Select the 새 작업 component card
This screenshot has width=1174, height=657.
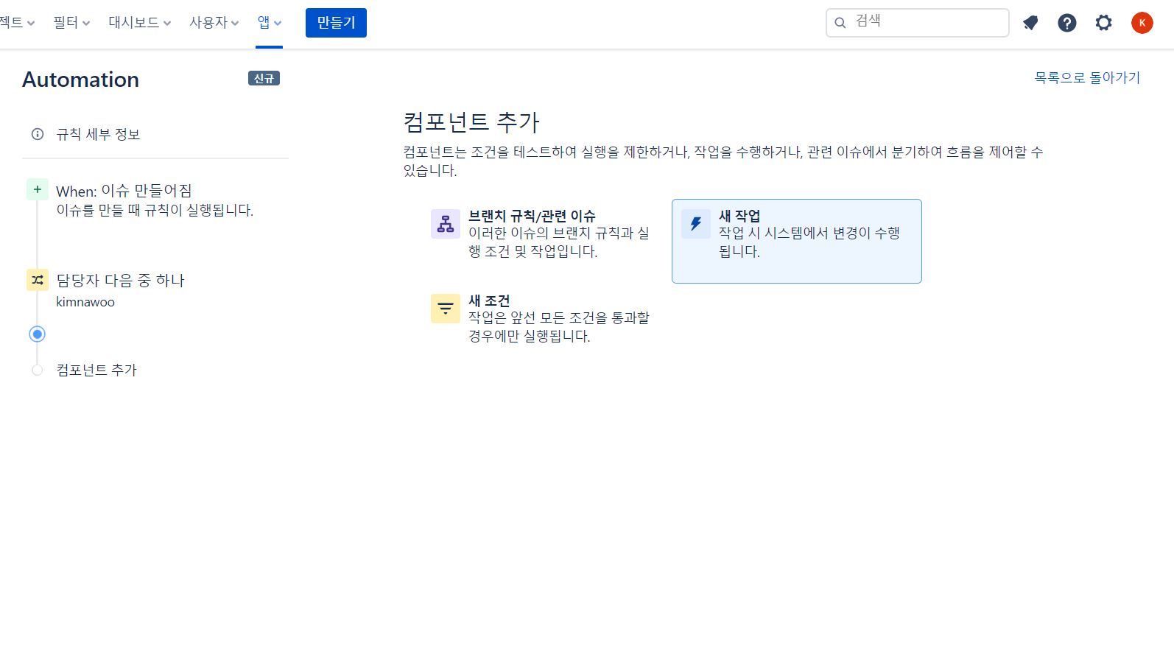click(x=797, y=241)
